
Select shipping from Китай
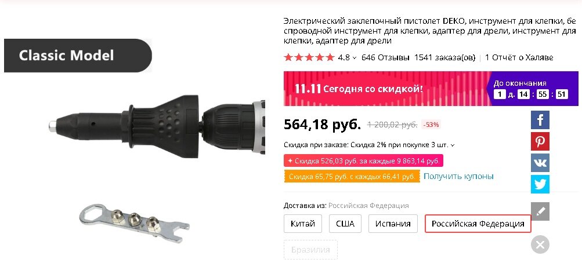[302, 224]
